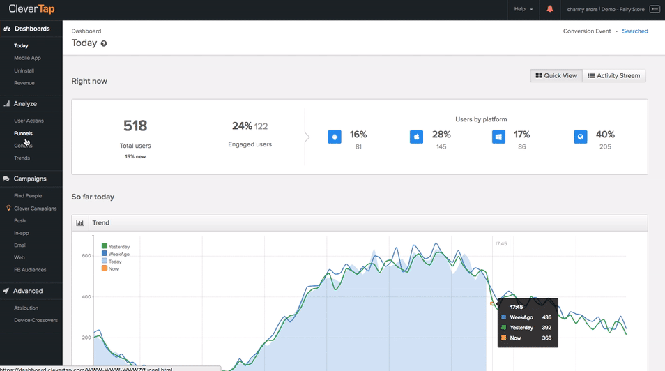Click the Trend panel title
Screen dimensions: 665x371
101,223
